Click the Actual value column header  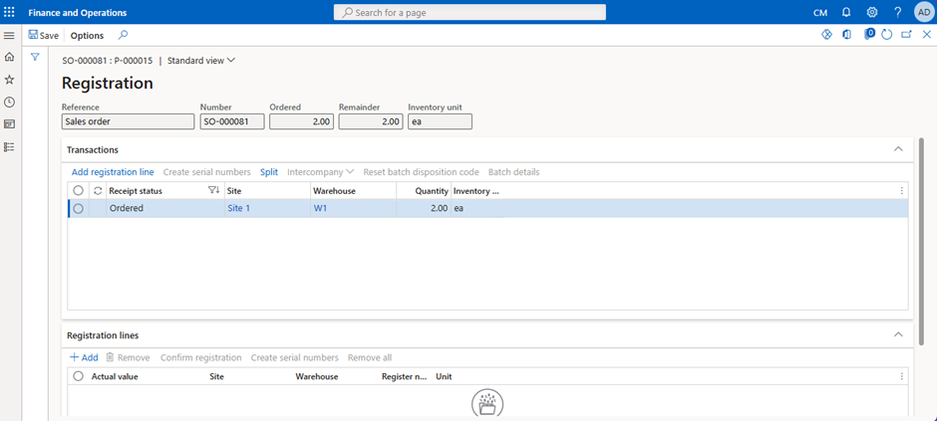coord(115,377)
